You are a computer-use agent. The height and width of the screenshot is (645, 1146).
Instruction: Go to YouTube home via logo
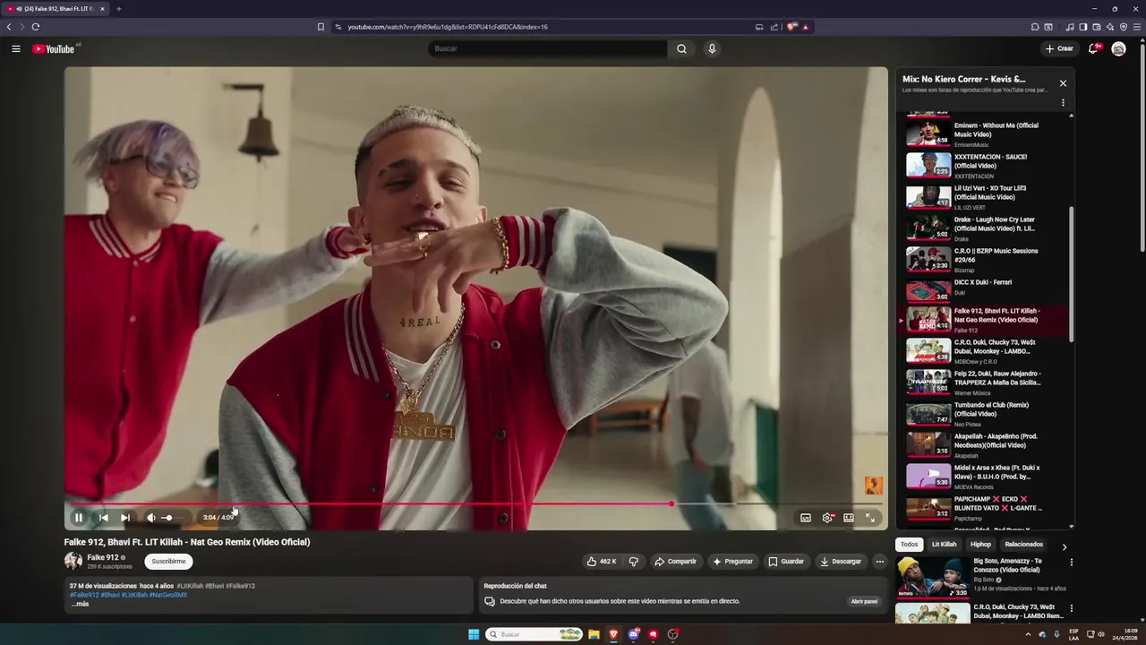point(54,48)
